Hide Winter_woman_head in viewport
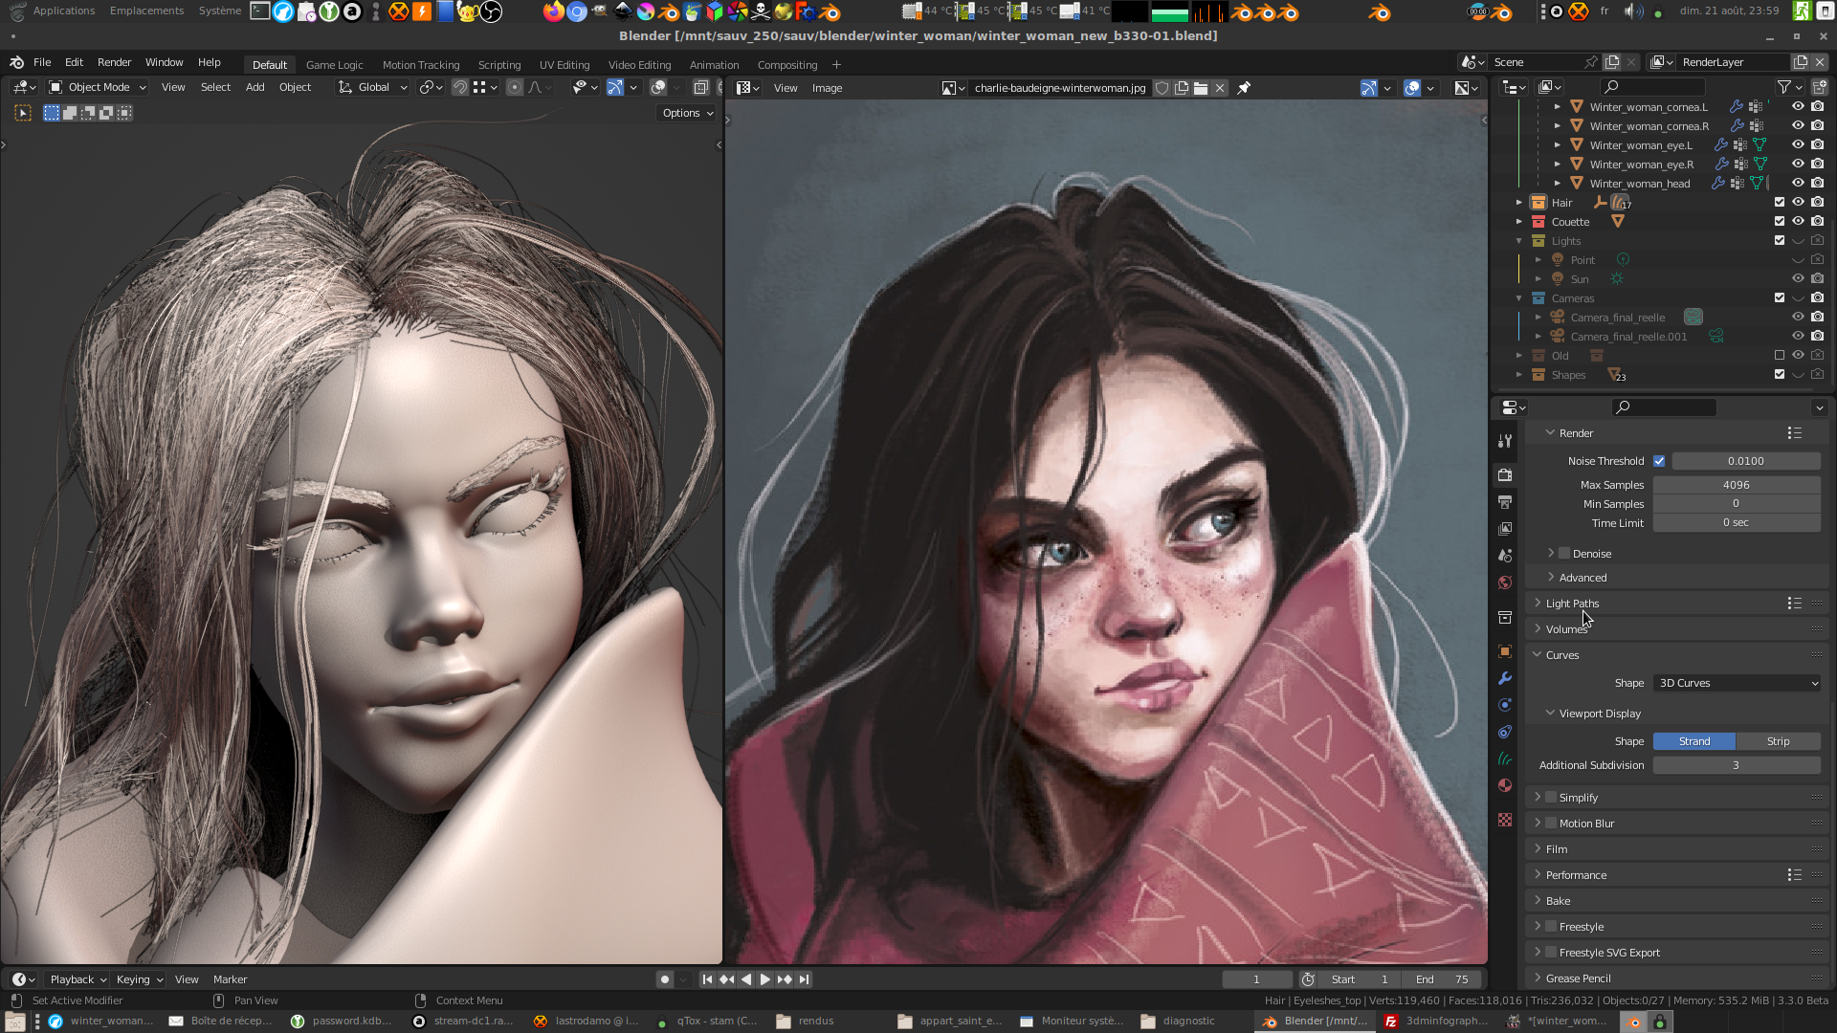Screen dimensions: 1837x1033 tap(1798, 184)
